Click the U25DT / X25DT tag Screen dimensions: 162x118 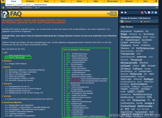pos(136,91)
